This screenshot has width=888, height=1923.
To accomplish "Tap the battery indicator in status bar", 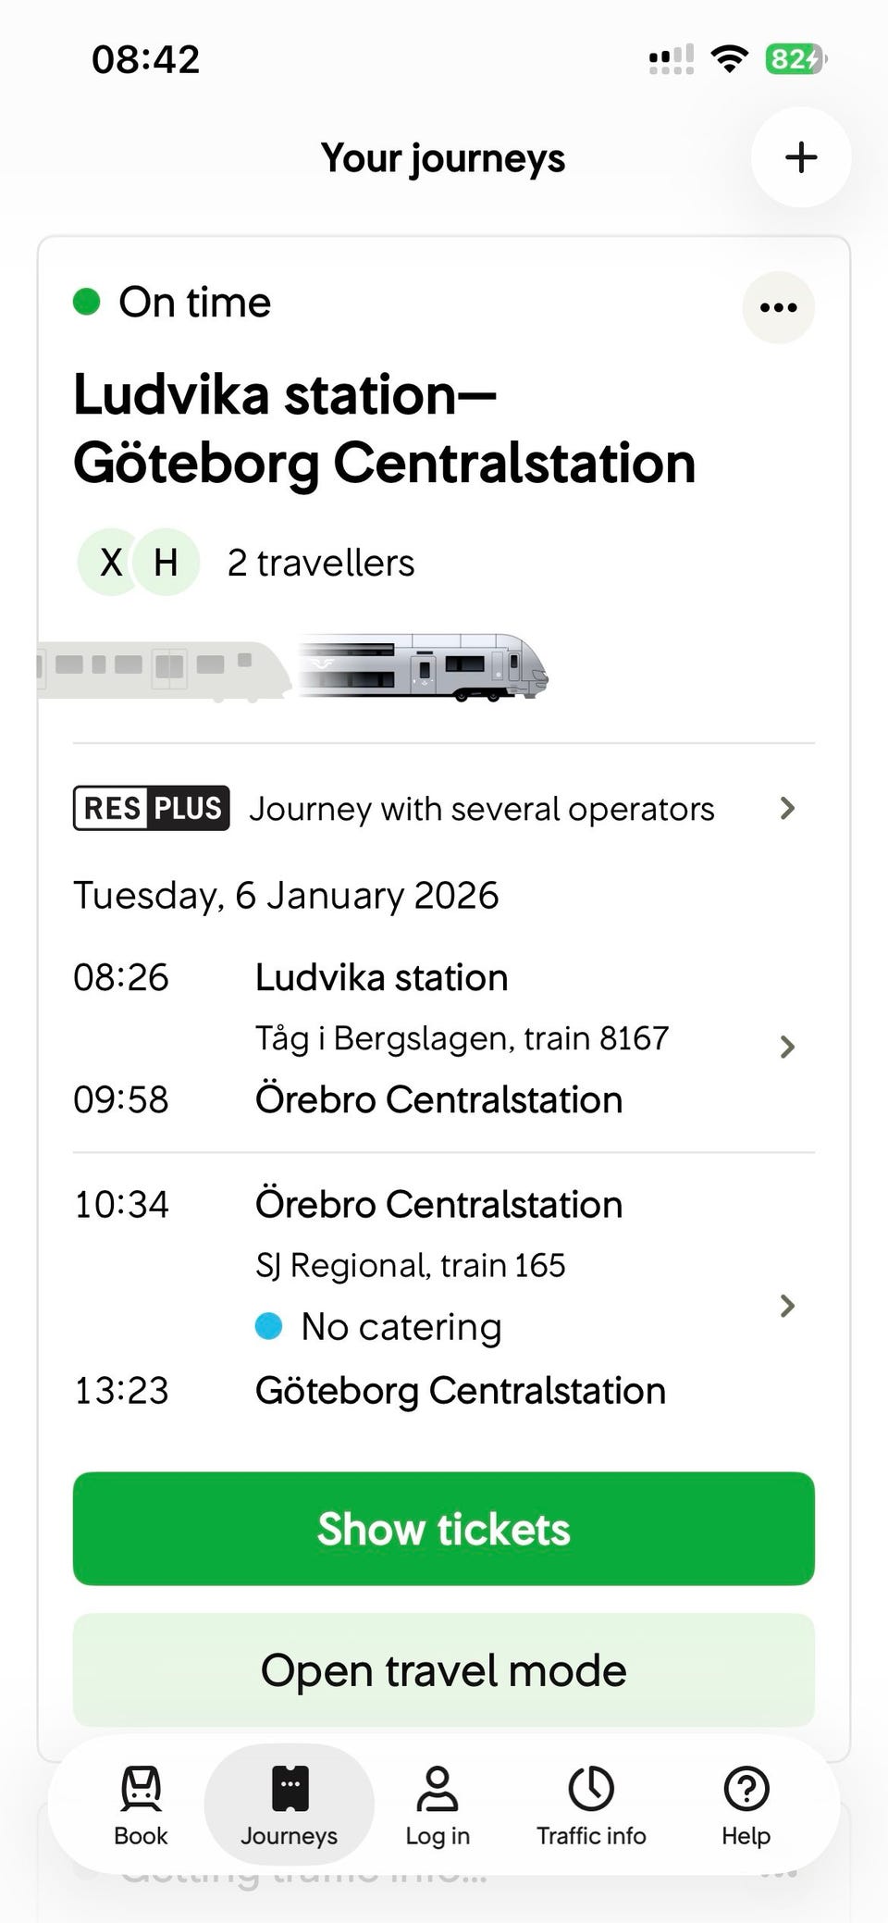I will click(794, 59).
